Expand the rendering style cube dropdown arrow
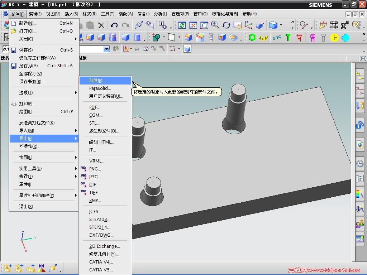 coord(281,25)
